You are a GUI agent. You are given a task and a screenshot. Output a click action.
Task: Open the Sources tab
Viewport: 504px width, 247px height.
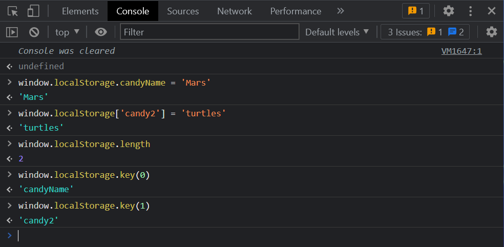pyautogui.click(x=183, y=11)
